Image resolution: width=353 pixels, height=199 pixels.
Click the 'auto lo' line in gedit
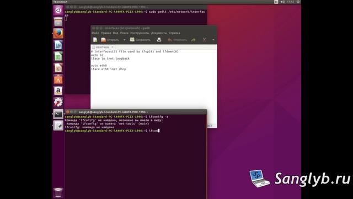point(97,55)
